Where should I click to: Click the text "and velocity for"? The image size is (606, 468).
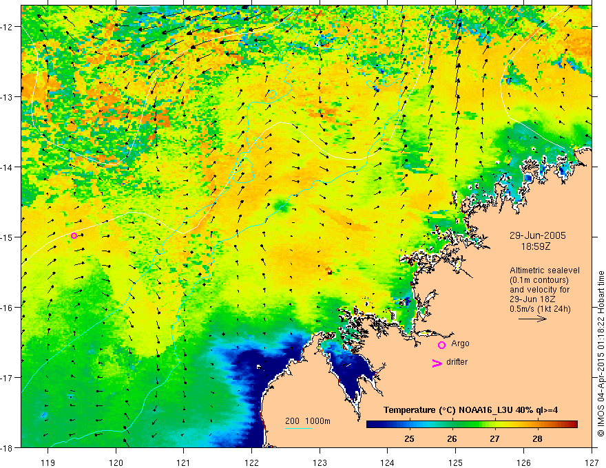pyautogui.click(x=539, y=290)
